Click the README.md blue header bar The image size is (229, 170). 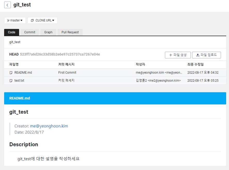pos(115,98)
